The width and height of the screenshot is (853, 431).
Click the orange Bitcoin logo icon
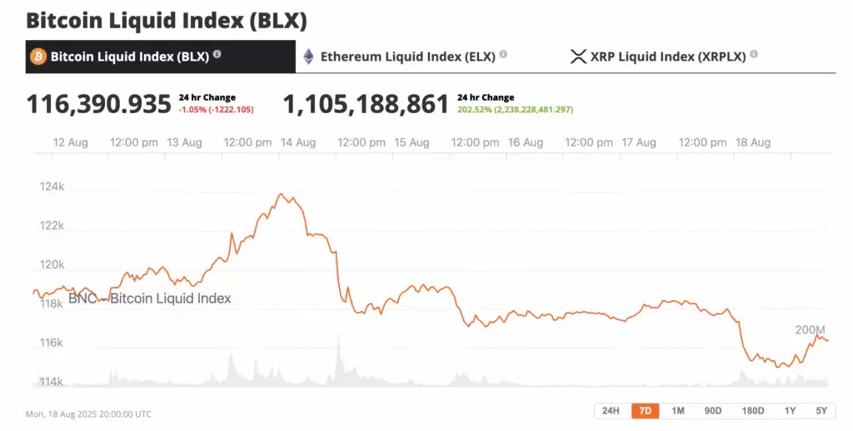[38, 57]
